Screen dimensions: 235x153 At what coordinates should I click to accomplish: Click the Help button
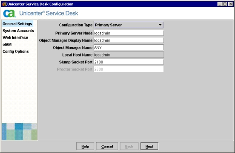click(85, 146)
